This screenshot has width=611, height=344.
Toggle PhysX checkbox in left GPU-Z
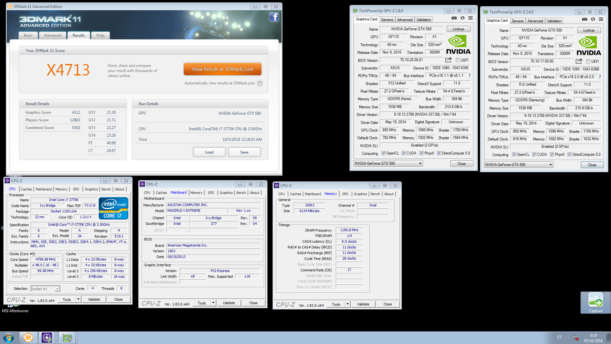421,153
